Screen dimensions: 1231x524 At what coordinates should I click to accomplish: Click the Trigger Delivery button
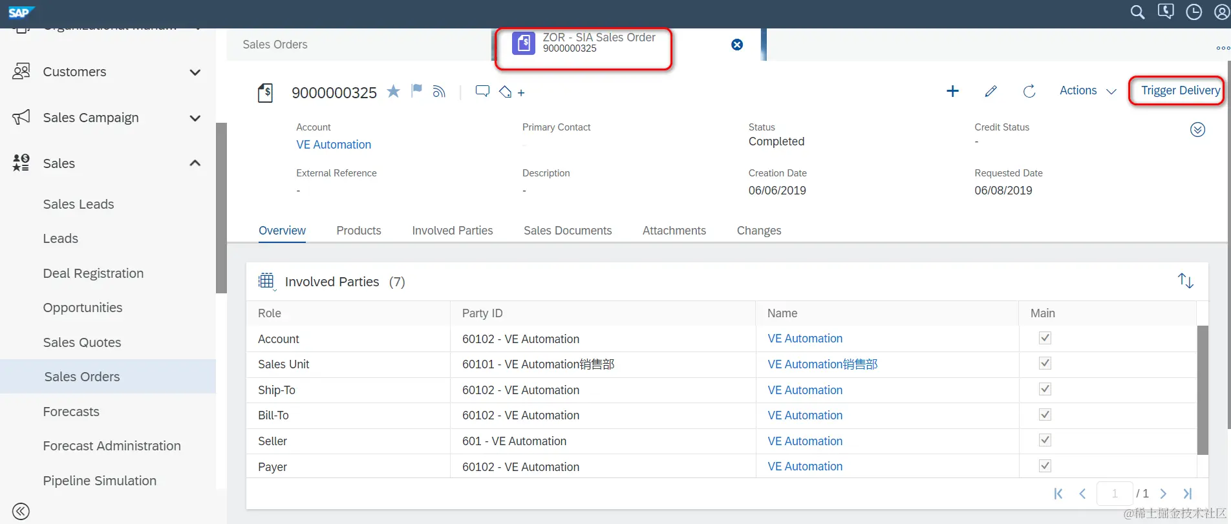(x=1180, y=90)
